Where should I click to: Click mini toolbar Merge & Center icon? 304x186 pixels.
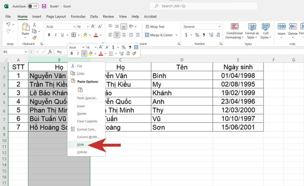click(136, 47)
